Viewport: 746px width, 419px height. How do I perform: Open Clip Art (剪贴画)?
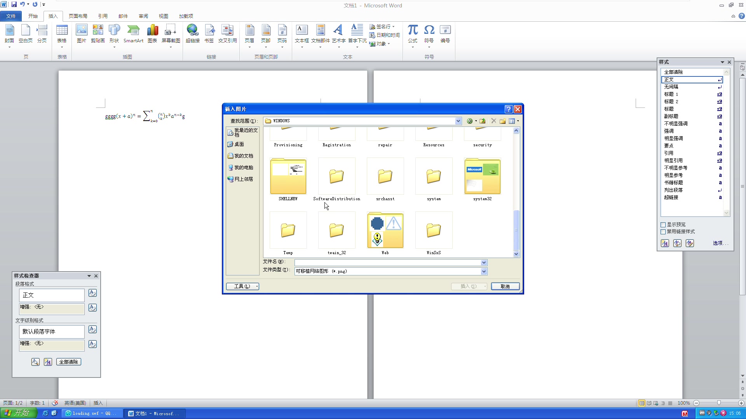coord(98,34)
